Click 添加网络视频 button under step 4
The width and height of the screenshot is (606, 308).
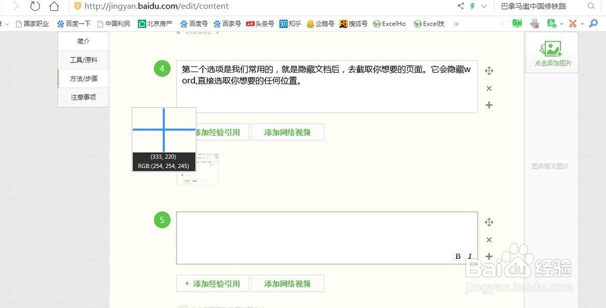tap(287, 132)
